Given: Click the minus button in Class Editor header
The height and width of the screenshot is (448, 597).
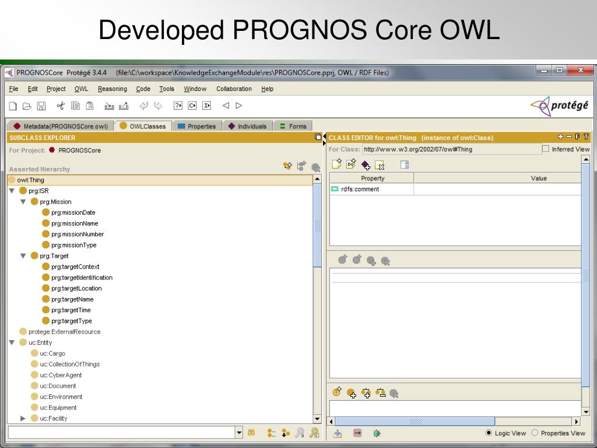Looking at the screenshot, I should click(569, 136).
